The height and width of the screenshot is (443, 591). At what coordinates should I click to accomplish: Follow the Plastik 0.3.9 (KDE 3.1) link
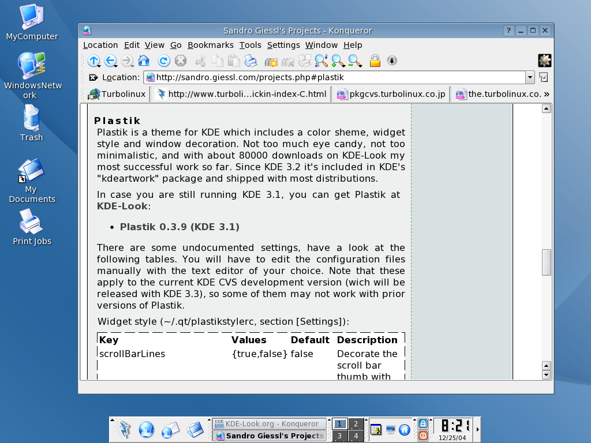pyautogui.click(x=180, y=227)
